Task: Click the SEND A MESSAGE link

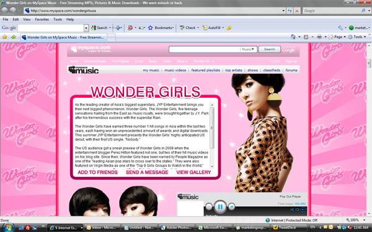Action: click(x=147, y=173)
